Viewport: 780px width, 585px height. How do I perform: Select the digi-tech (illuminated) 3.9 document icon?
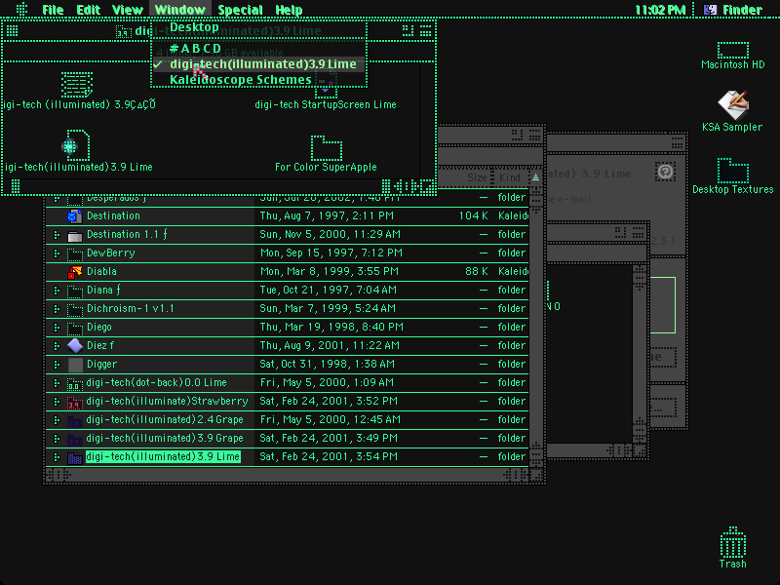(77, 85)
